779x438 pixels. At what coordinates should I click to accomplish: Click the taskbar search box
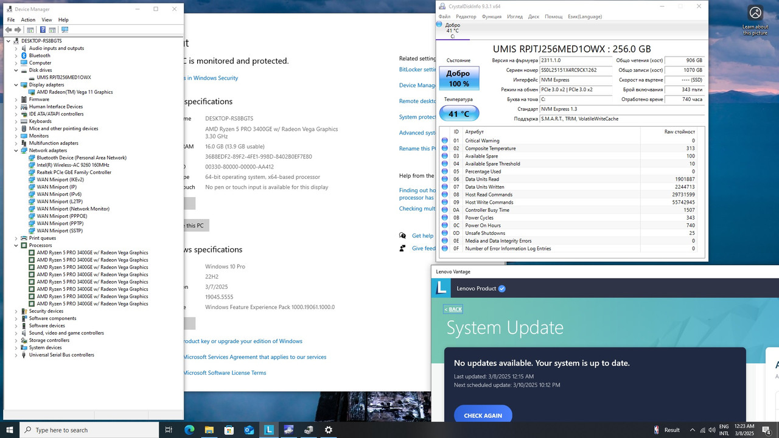[x=89, y=429]
